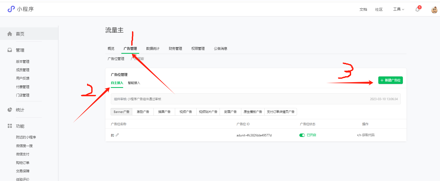Viewport: 440px width, 181px height.
Task: Click the 功能 grid icon
Action: (x=10, y=126)
